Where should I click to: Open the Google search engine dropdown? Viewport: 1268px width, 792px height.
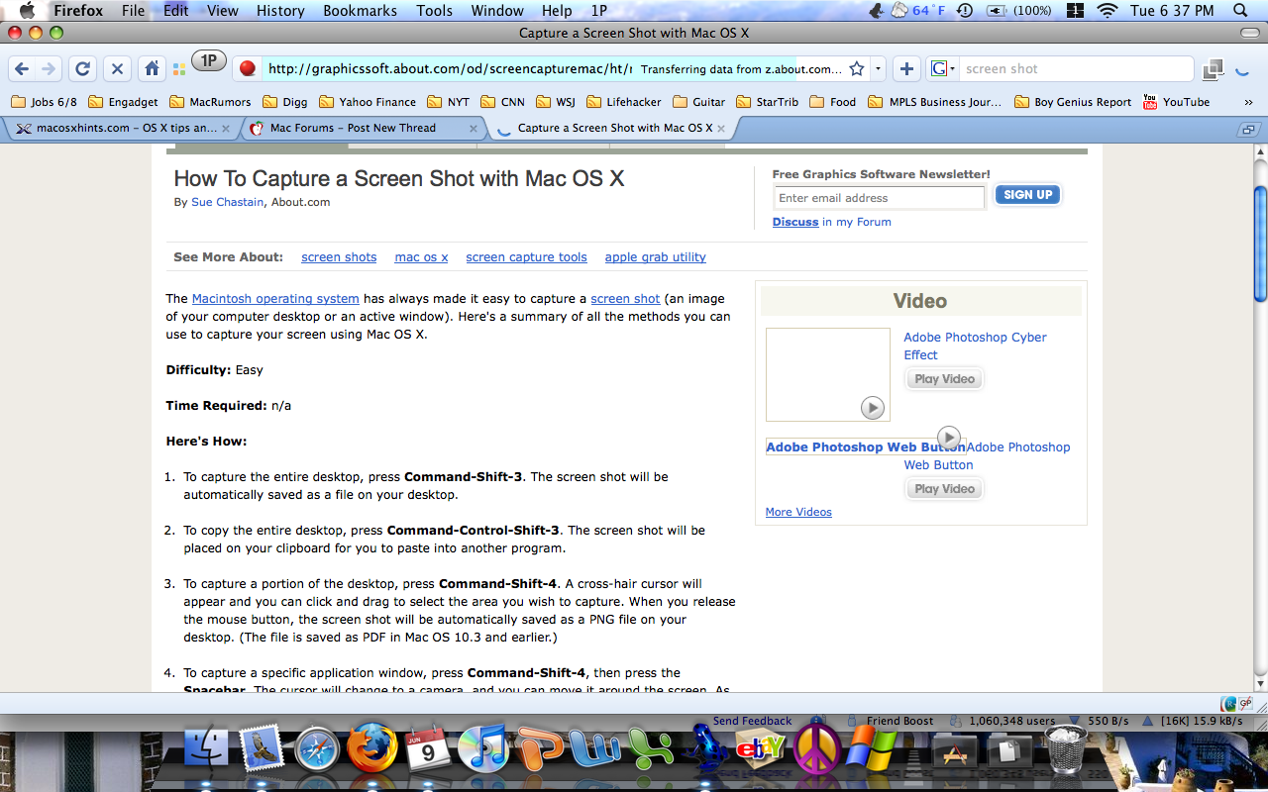click(942, 69)
